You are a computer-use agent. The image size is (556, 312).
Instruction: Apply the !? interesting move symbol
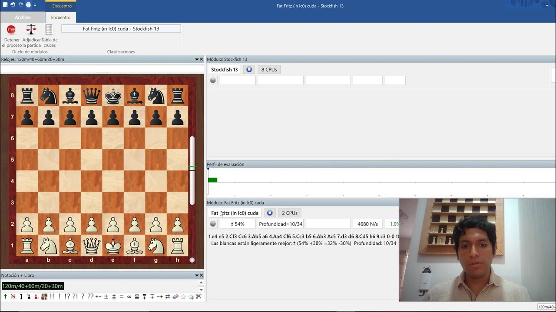point(67,297)
